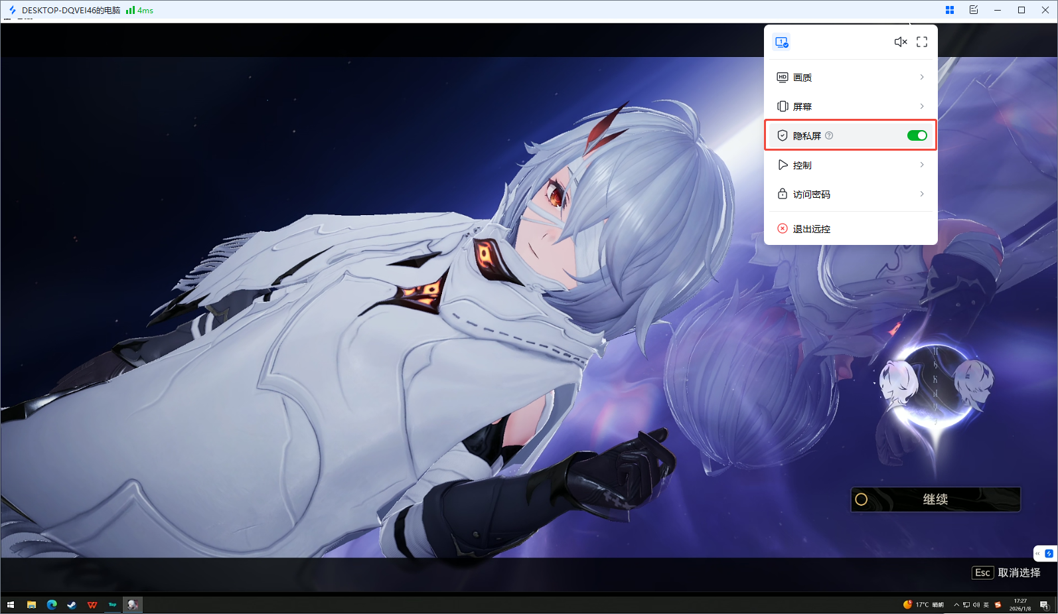The height and width of the screenshot is (614, 1058).
Task: Open the 控制 control submenu
Action: pyautogui.click(x=850, y=165)
